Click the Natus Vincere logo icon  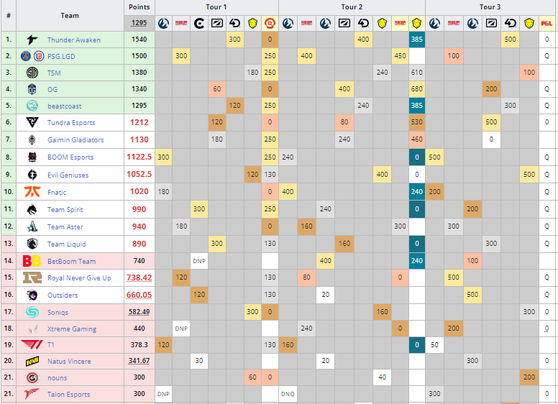pyautogui.click(x=32, y=361)
